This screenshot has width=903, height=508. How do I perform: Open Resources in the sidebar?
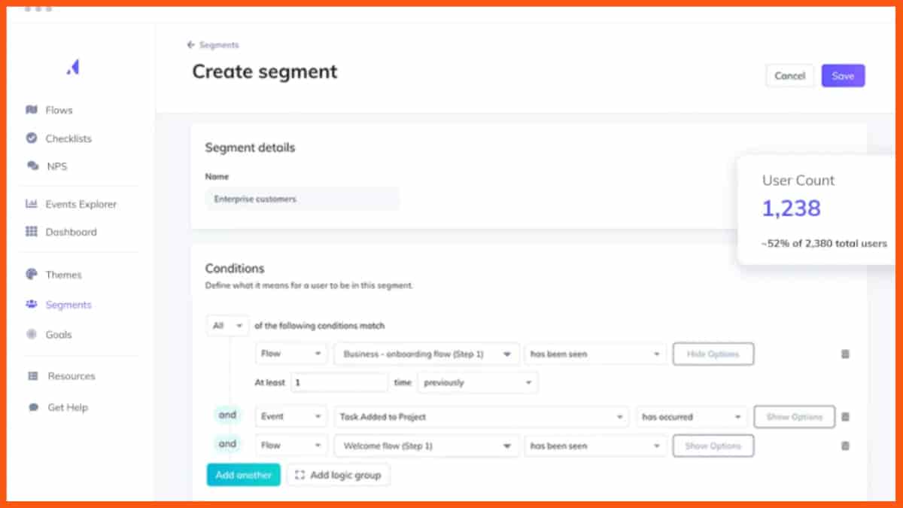tap(71, 376)
